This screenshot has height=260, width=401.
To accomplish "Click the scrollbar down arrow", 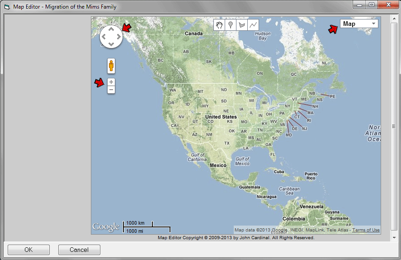I will pos(394,238).
